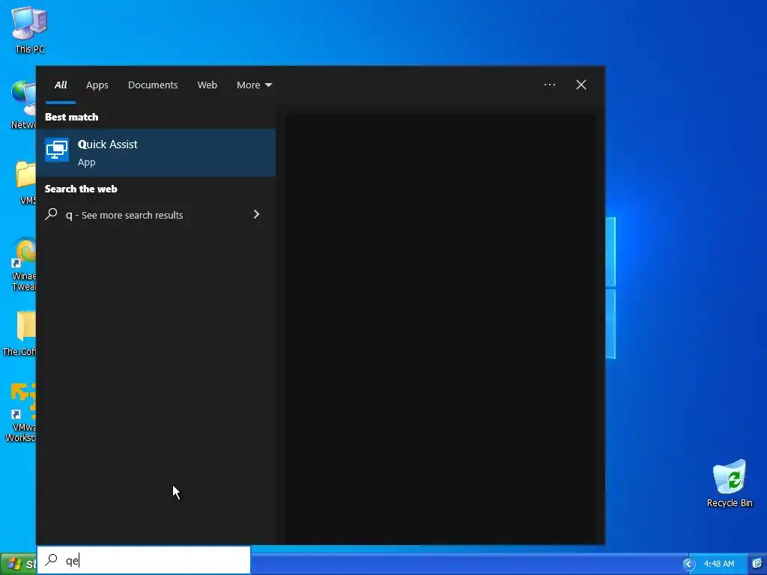Select This PC desktop icon

29,29
